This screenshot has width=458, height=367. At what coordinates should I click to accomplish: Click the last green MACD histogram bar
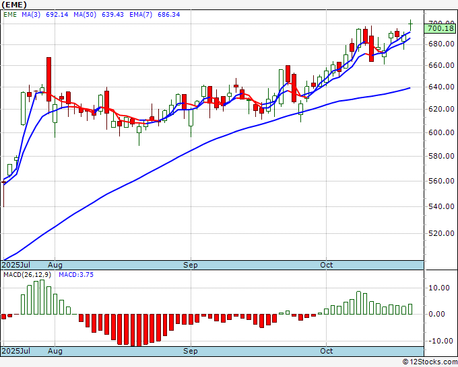(410, 309)
